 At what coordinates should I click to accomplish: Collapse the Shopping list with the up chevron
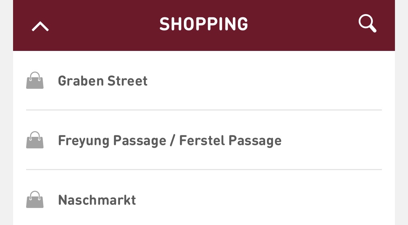[40, 26]
